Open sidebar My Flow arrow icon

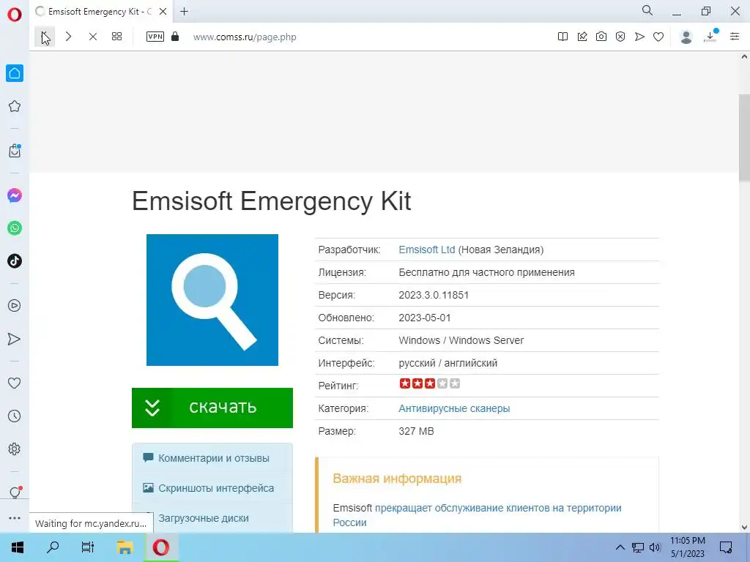point(15,339)
